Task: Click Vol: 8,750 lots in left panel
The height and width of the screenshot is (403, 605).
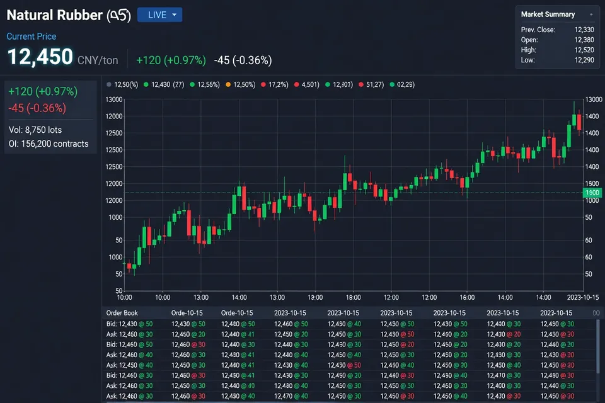Action: coord(35,130)
